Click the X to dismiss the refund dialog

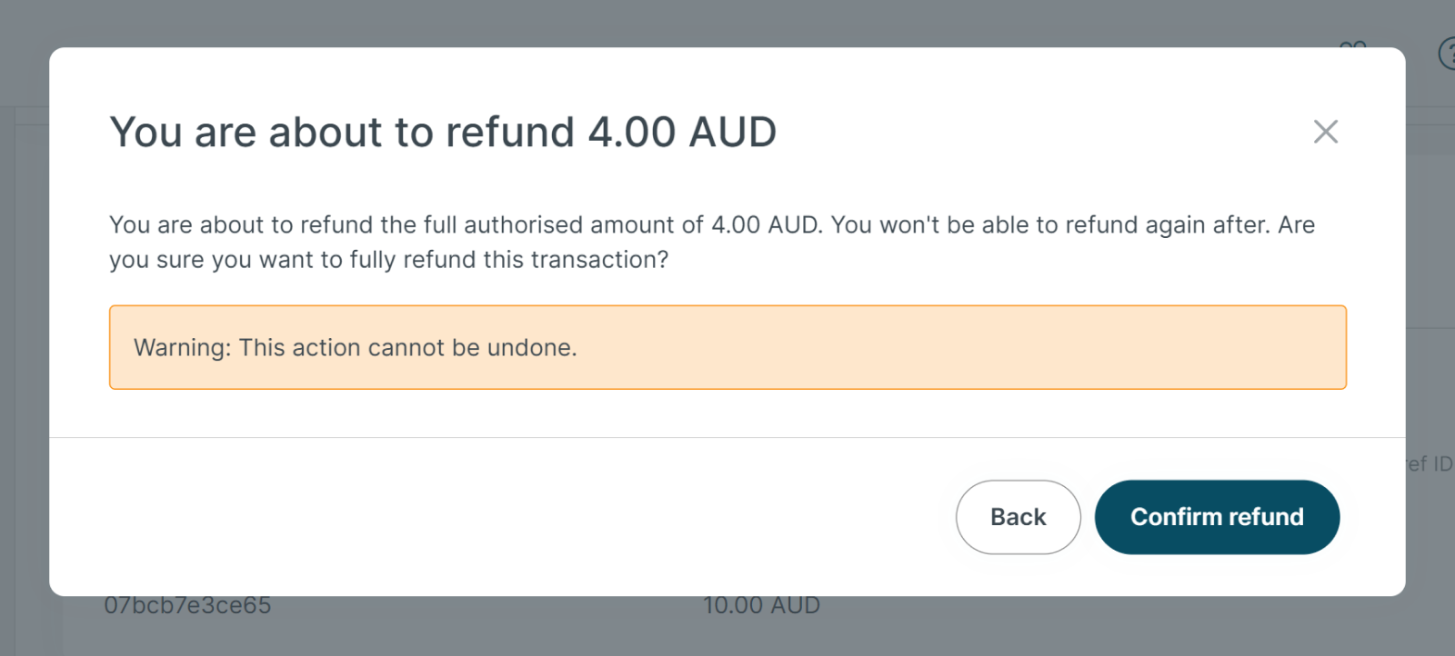[1326, 132]
